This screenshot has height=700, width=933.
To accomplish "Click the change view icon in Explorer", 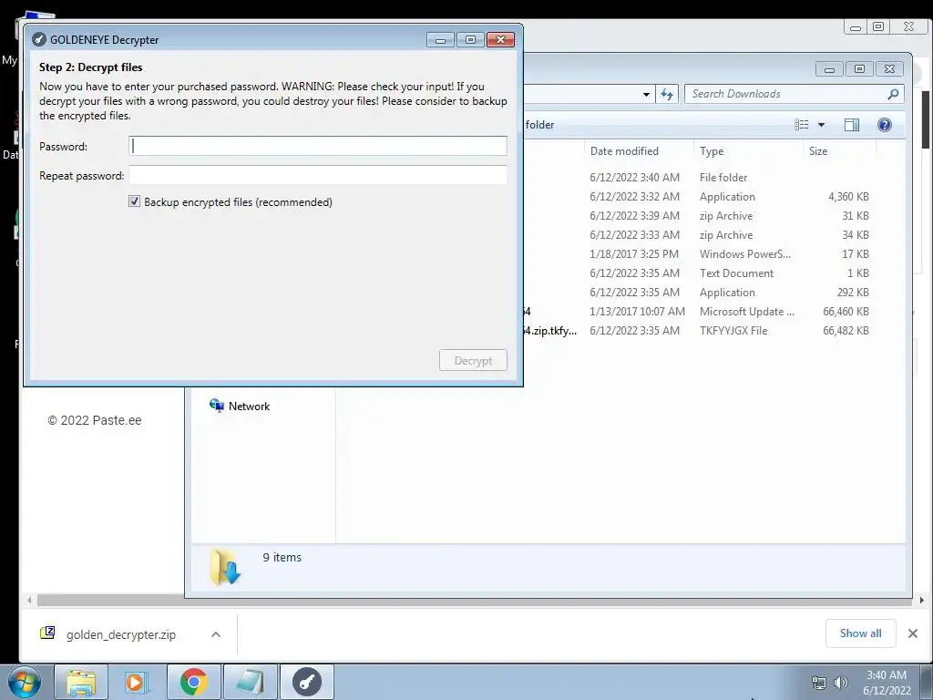I will pyautogui.click(x=802, y=124).
